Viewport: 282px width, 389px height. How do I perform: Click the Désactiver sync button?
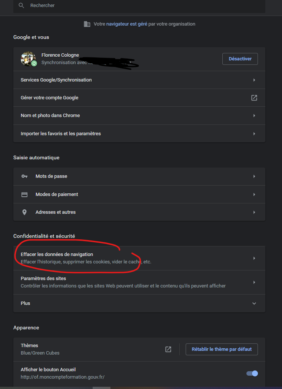(240, 59)
